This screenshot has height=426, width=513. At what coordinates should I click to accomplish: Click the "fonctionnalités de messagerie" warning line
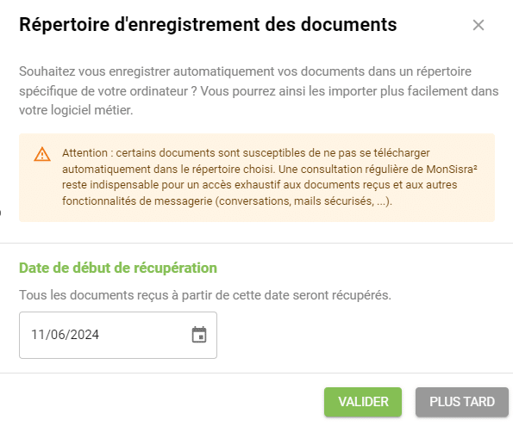227,201
